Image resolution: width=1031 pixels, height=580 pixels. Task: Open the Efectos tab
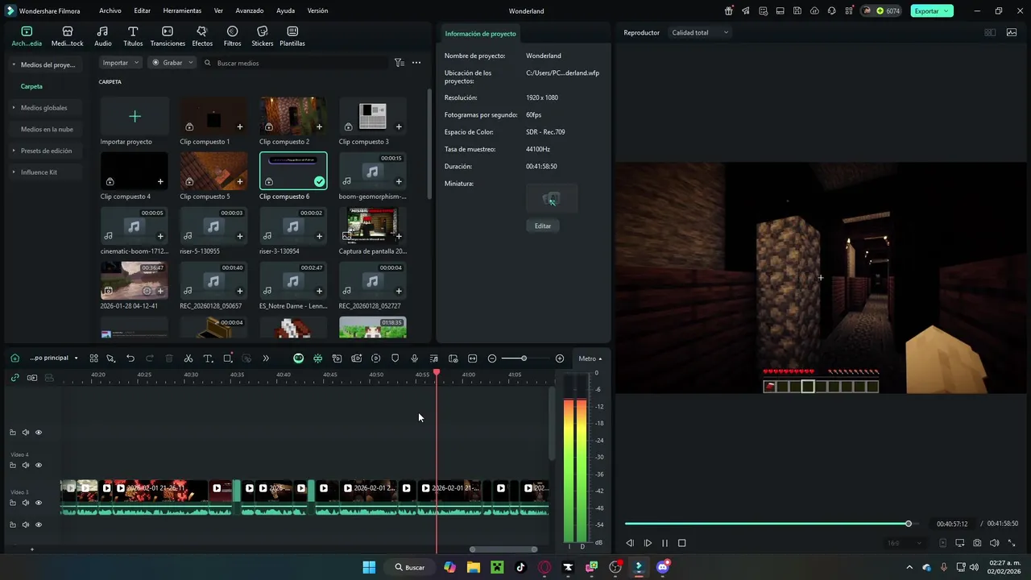202,36
